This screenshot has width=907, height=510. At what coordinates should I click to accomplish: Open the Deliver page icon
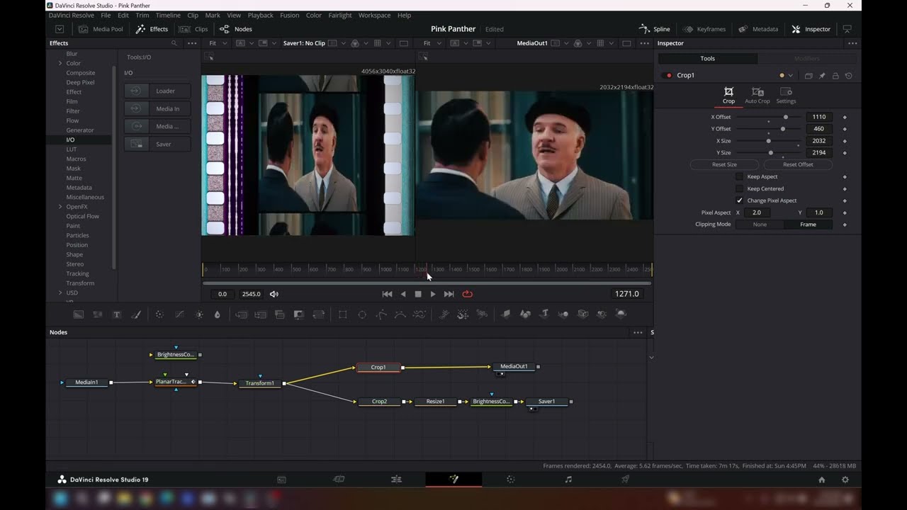point(625,480)
